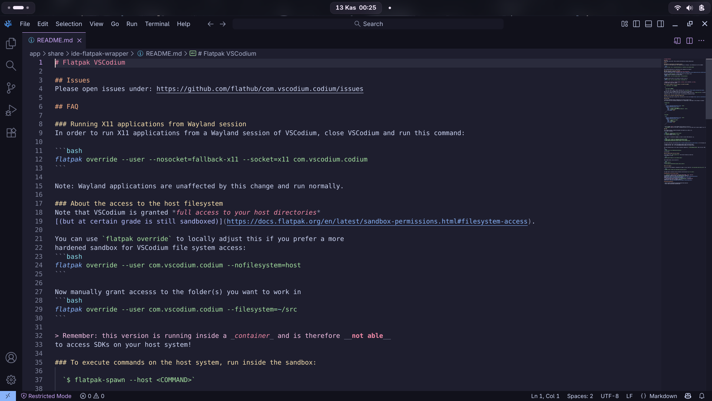Click the vertical editor scrollbar
Viewport: 712px width, 401px height.
coord(709,89)
